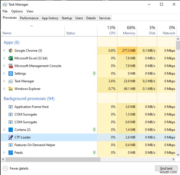
Task: Sort by the Memory column header
Action: coord(127,31)
